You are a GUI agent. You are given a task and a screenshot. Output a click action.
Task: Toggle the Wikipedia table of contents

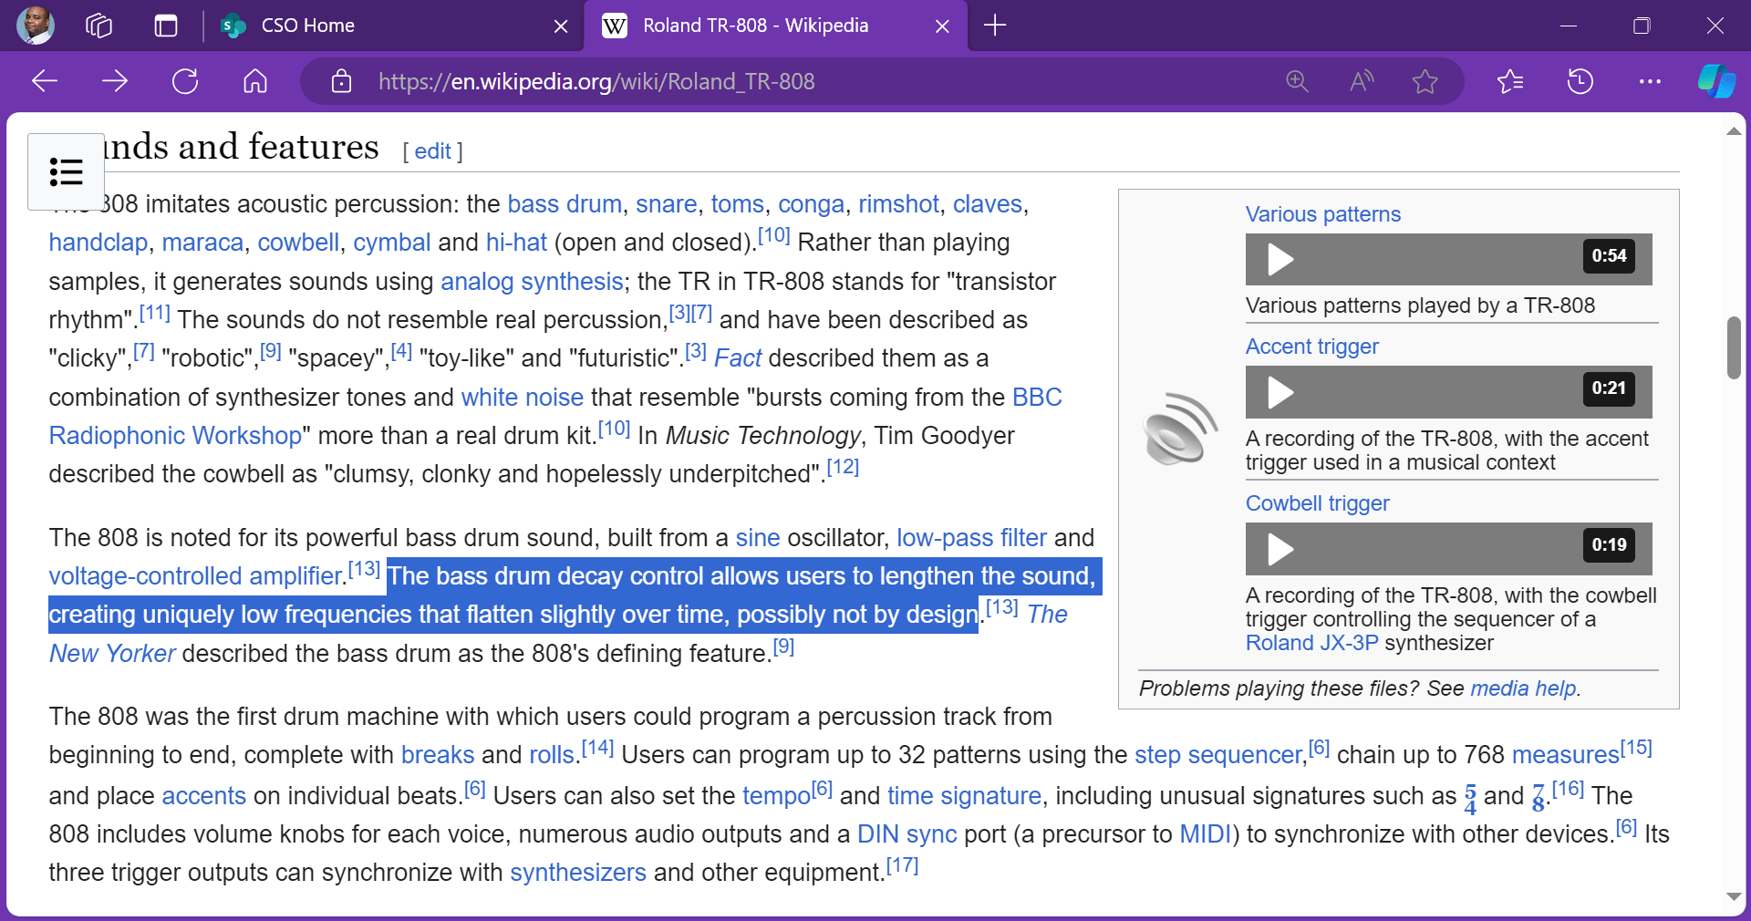pos(66,171)
